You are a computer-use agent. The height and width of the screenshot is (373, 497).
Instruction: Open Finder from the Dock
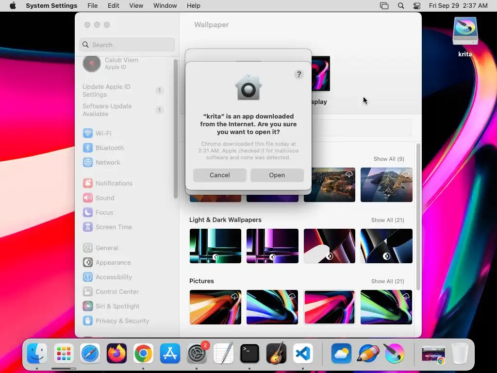click(x=37, y=353)
